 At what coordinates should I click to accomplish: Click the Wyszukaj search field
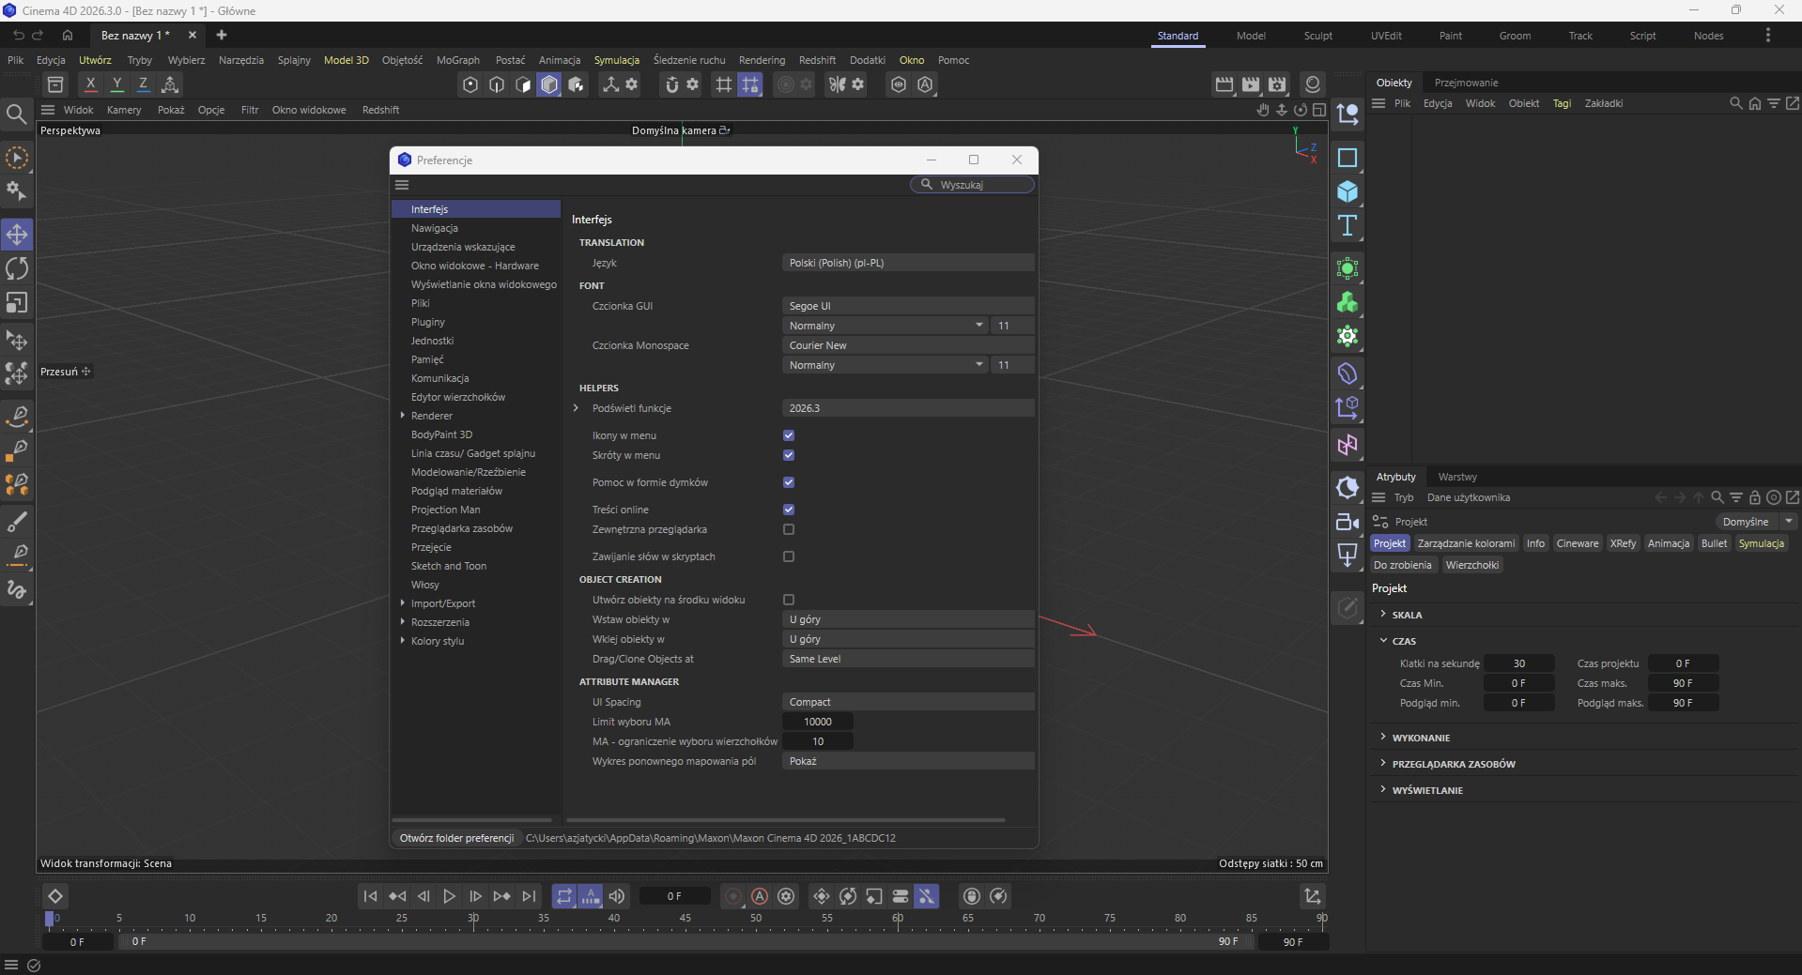tap(973, 185)
